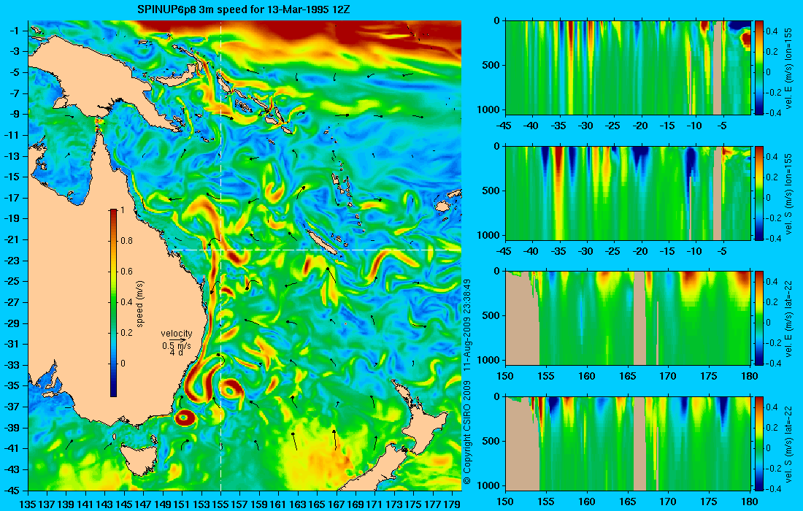Click the "11-Aug-2009 23:38:49" timestamp text
Screen dimensions: 803x511
tap(467, 325)
